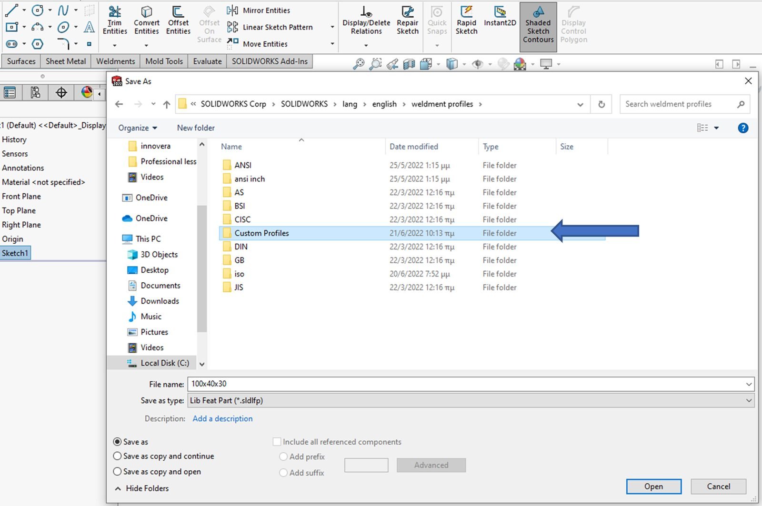The width and height of the screenshot is (762, 506).
Task: Select the Offset Entities tool
Action: pyautogui.click(x=178, y=20)
